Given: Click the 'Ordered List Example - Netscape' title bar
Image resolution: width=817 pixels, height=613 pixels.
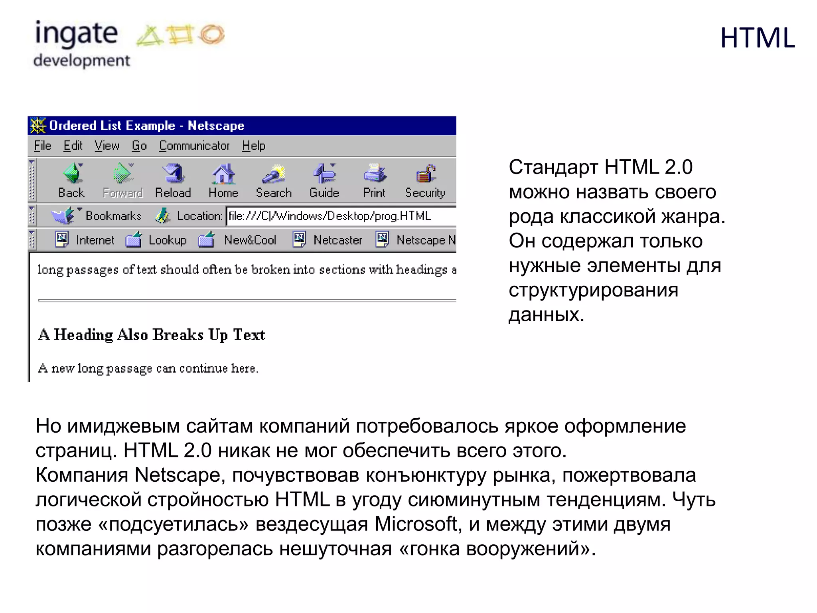Looking at the screenshot, I should [242, 126].
